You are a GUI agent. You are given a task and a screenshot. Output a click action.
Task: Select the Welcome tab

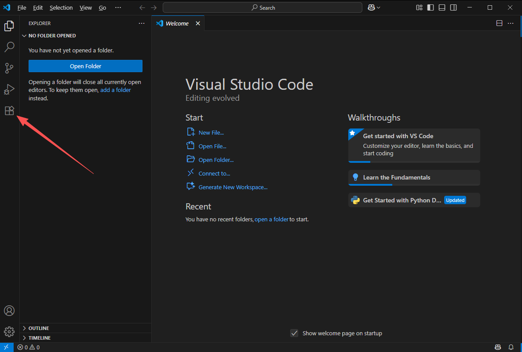[177, 23]
